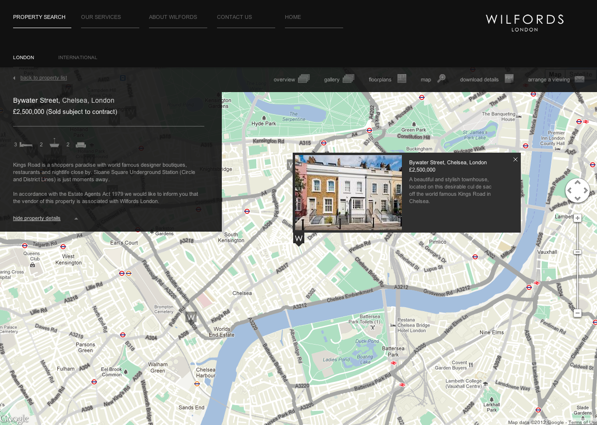This screenshot has width=597, height=425.
Task: Select the W marker near Worlds End Estate
Action: [191, 317]
